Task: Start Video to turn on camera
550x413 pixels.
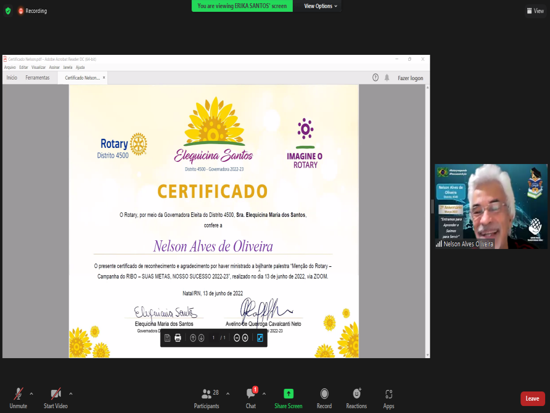Action: (x=55, y=398)
